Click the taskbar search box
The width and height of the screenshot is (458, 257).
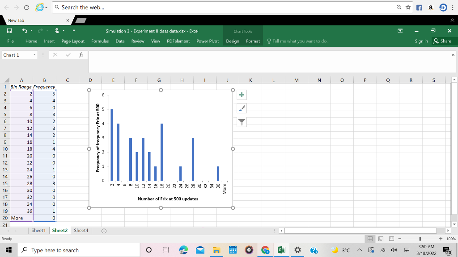coord(79,250)
